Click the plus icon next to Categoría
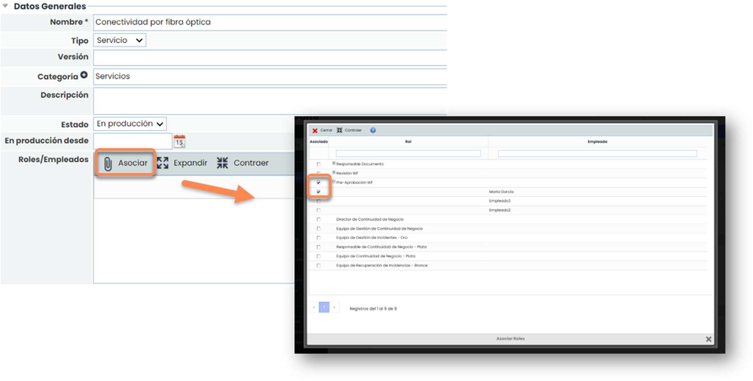Screen dimensions: 753x381 (84, 75)
